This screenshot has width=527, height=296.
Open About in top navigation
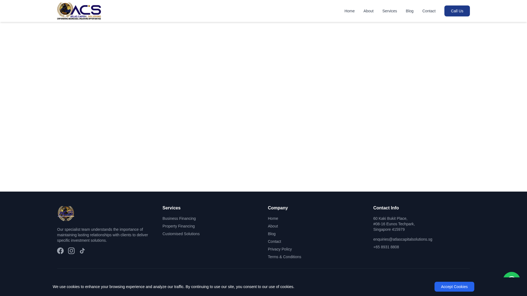point(368,11)
